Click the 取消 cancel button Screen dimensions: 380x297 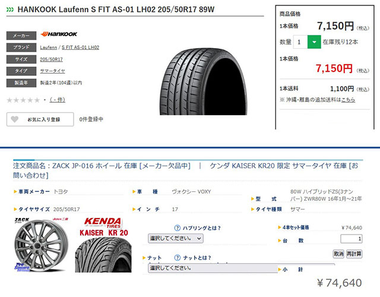point(338,254)
